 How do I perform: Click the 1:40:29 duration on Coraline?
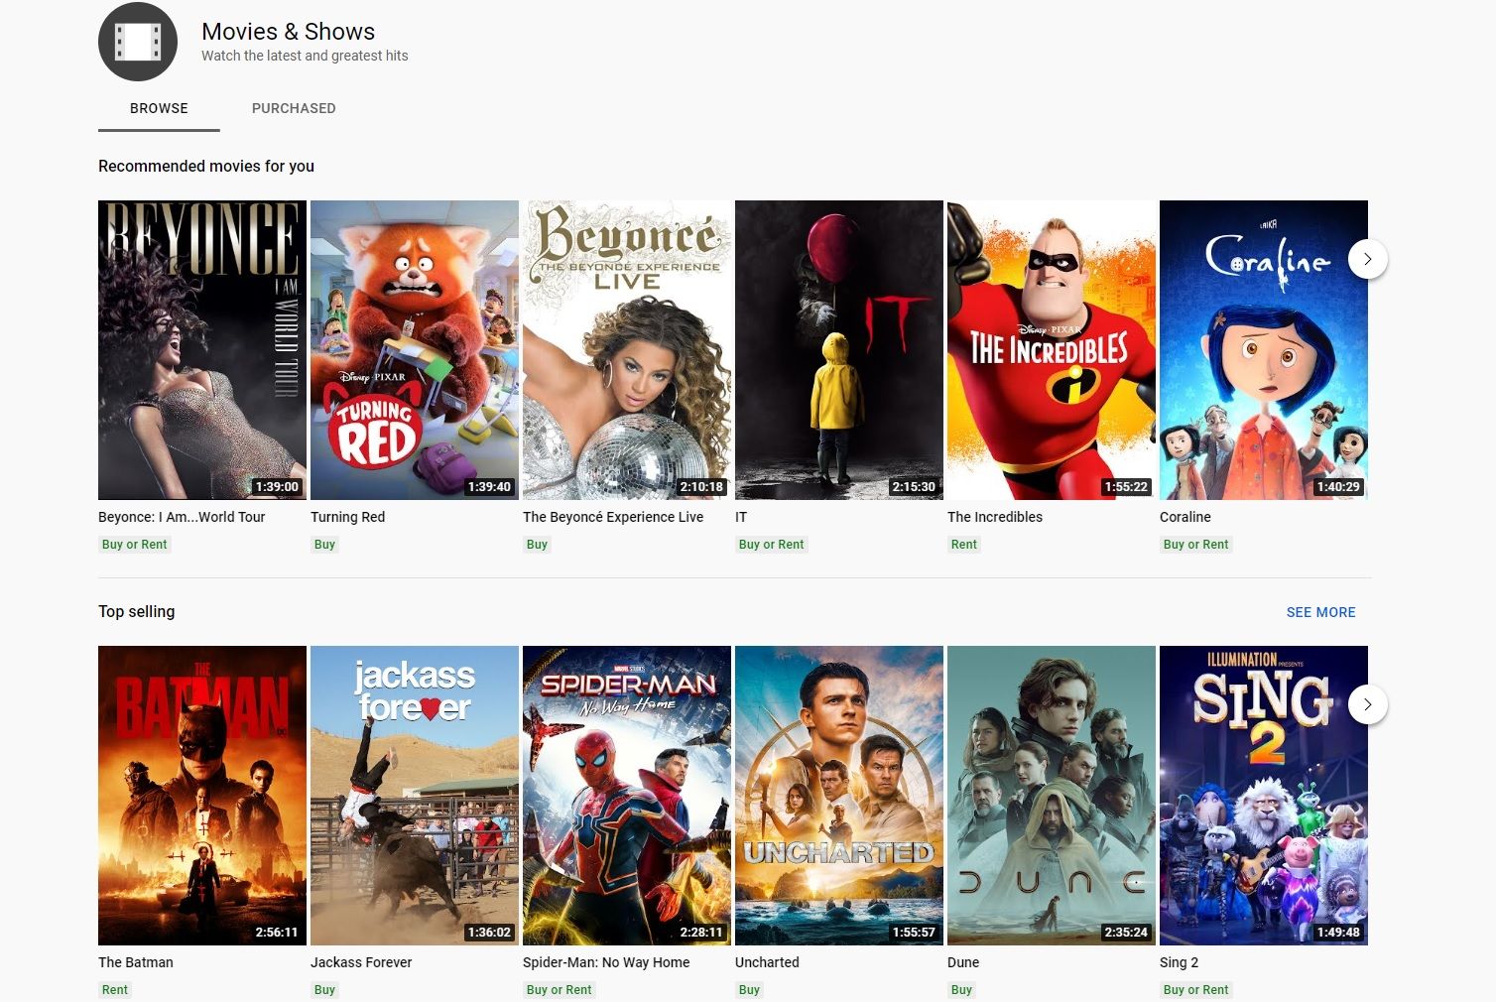[x=1338, y=487]
